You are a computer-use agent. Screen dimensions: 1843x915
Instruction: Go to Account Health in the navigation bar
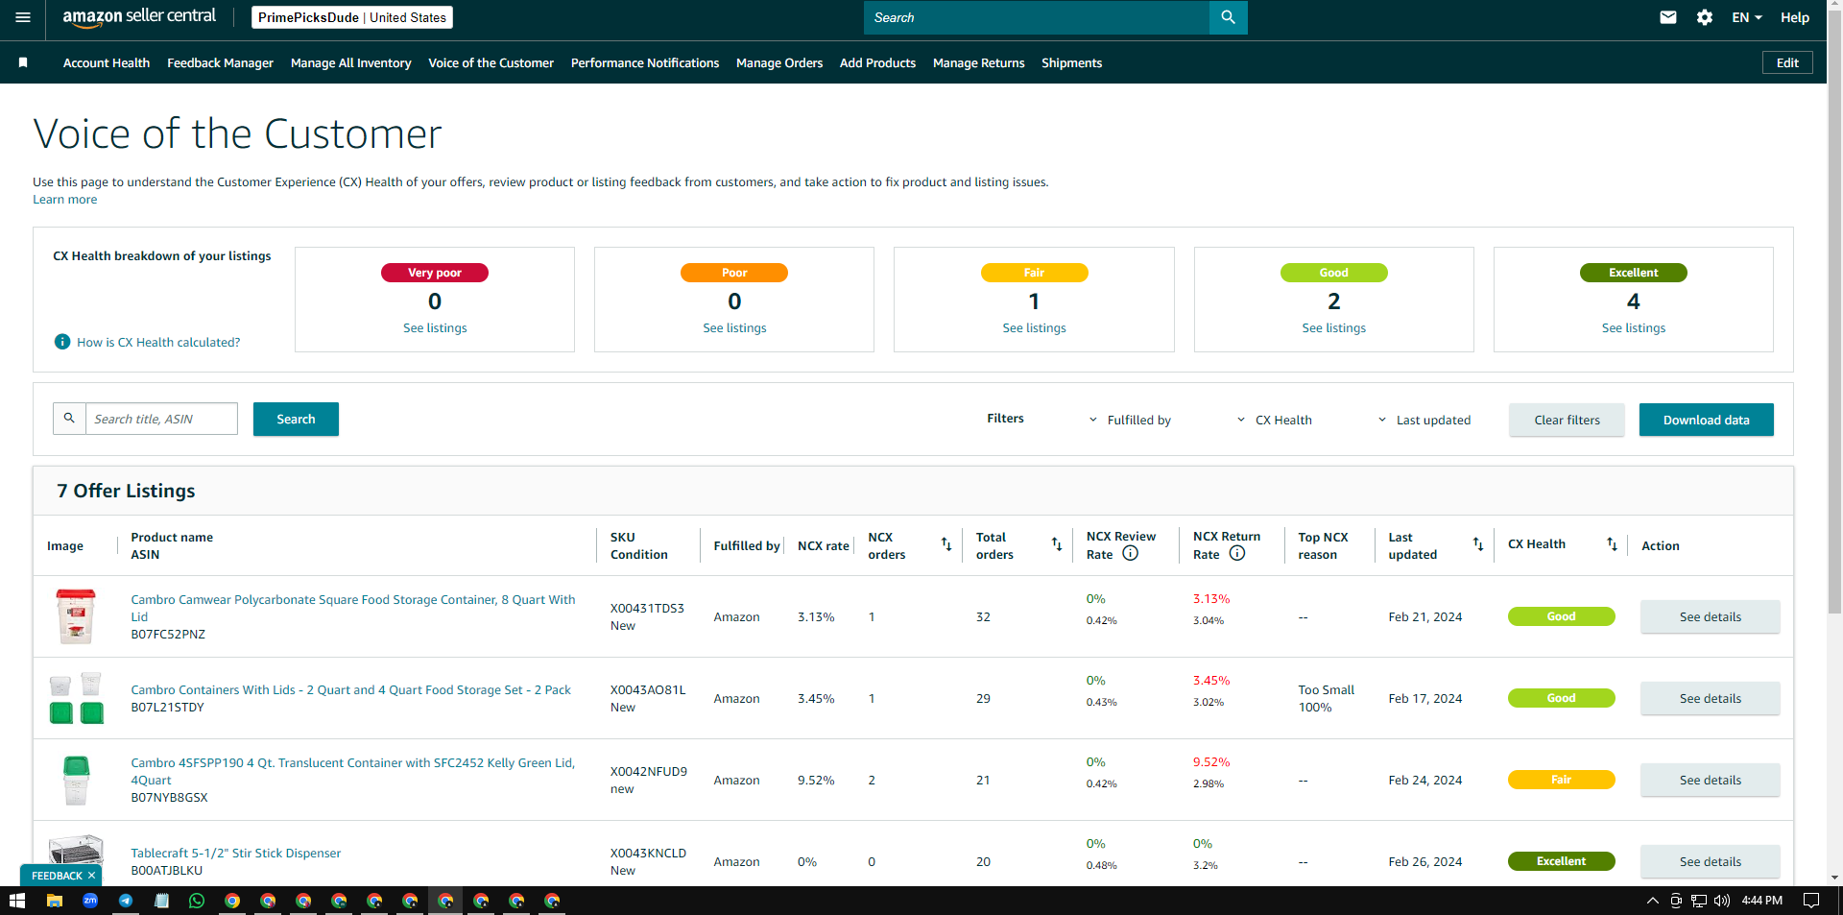coord(107,62)
